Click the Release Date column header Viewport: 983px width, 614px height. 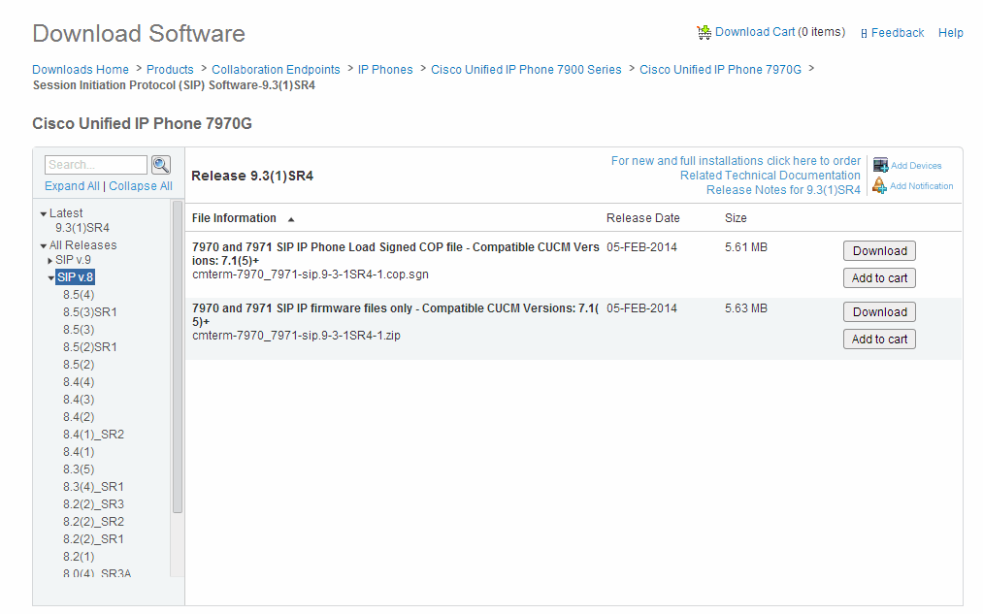click(642, 218)
